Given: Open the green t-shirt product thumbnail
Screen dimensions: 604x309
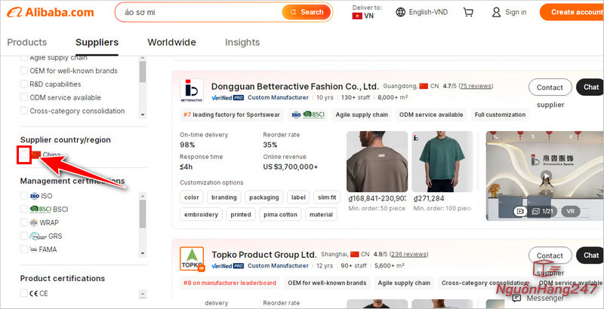Looking at the screenshot, I should [x=441, y=161].
